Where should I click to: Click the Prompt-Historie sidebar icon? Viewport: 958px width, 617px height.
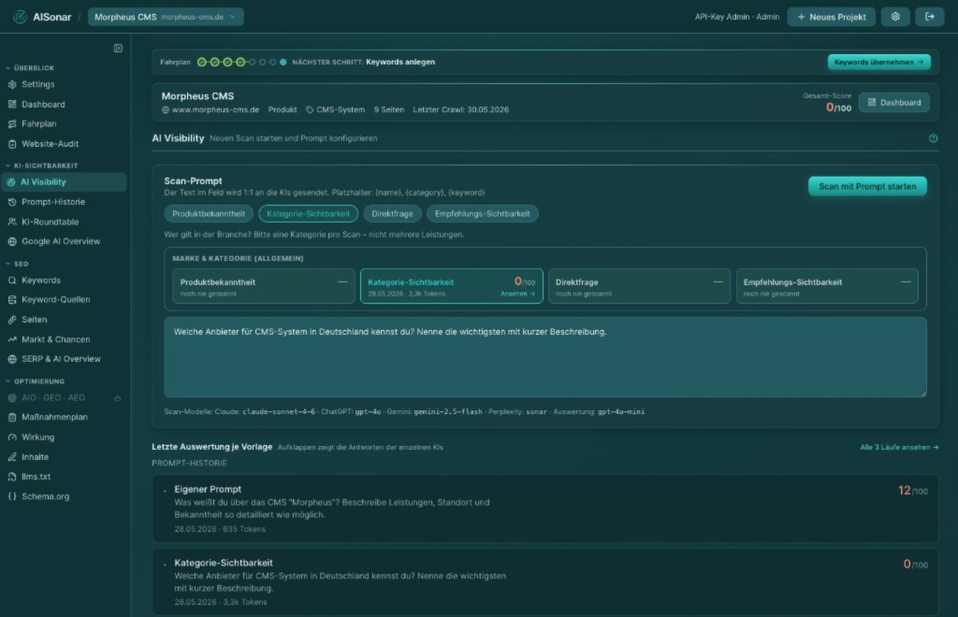click(12, 202)
